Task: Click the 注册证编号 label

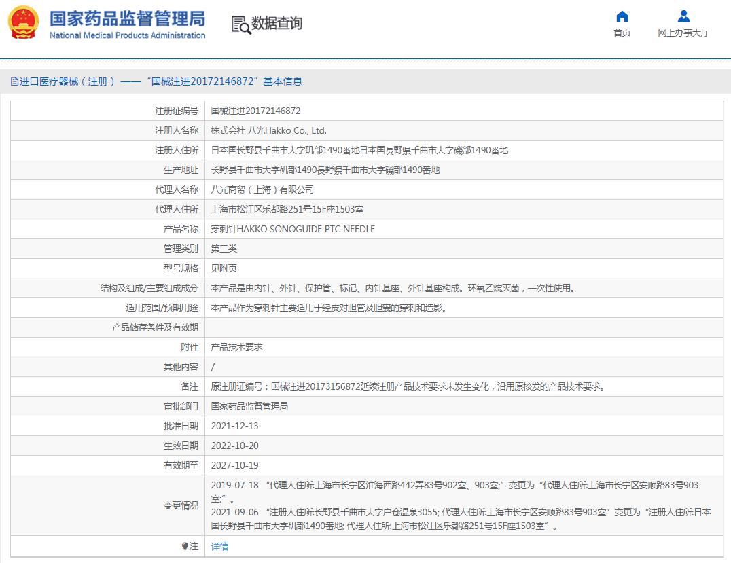Action: [176, 111]
